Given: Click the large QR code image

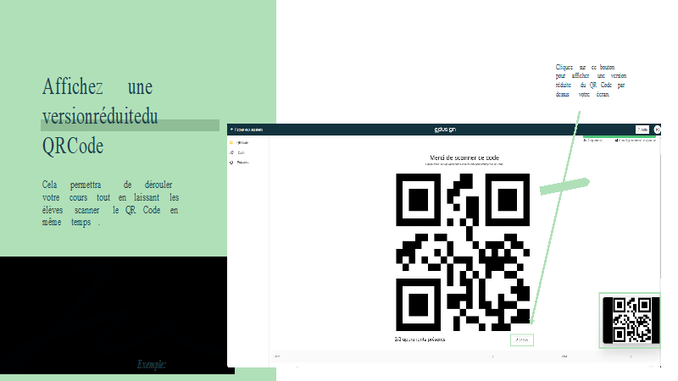Looking at the screenshot, I should 463,251.
